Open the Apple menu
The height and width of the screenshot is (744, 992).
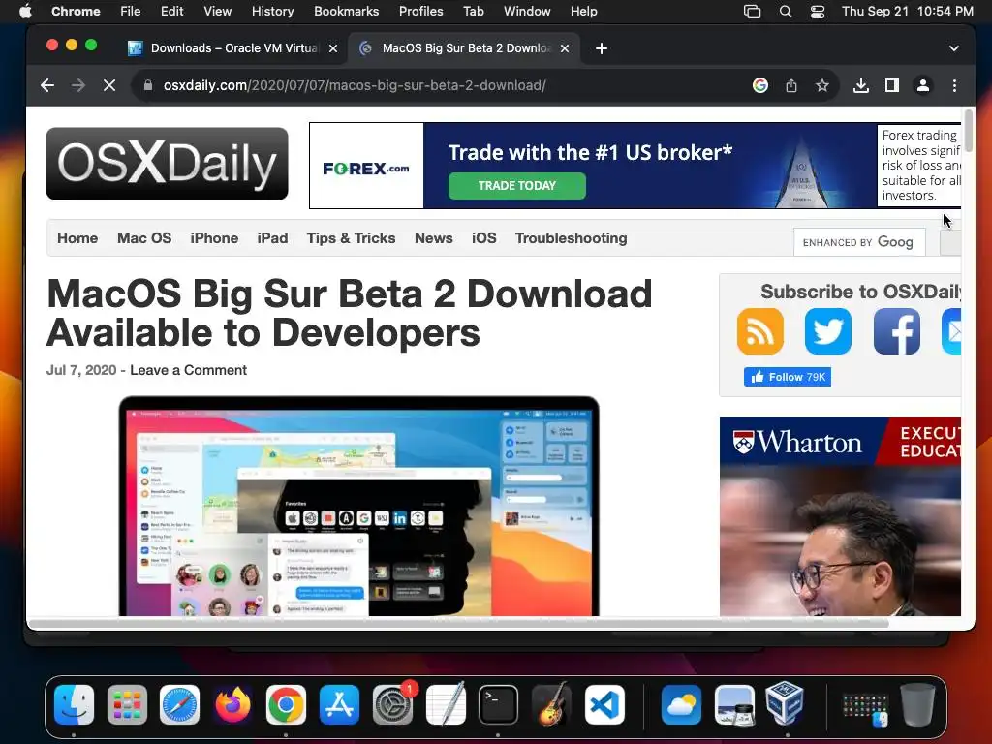(x=25, y=12)
